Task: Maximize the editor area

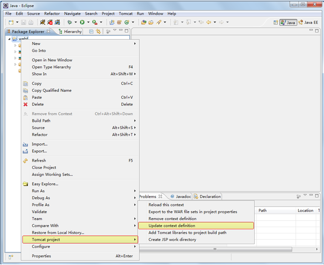Action: coord(317,31)
